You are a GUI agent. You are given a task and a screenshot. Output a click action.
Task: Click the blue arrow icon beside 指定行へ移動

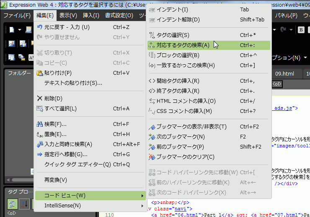[40, 154]
